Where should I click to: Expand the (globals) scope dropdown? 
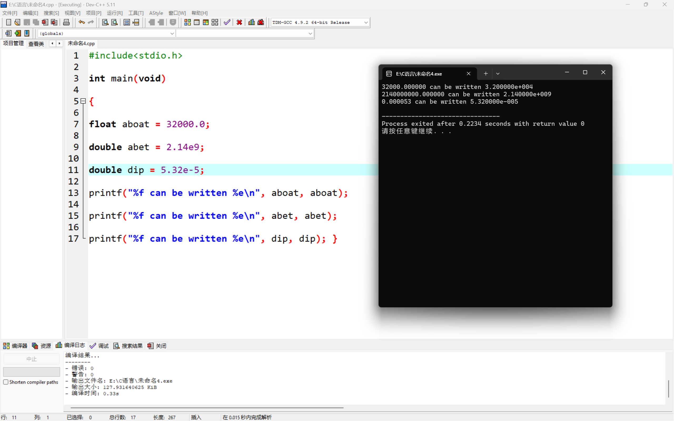click(x=172, y=34)
